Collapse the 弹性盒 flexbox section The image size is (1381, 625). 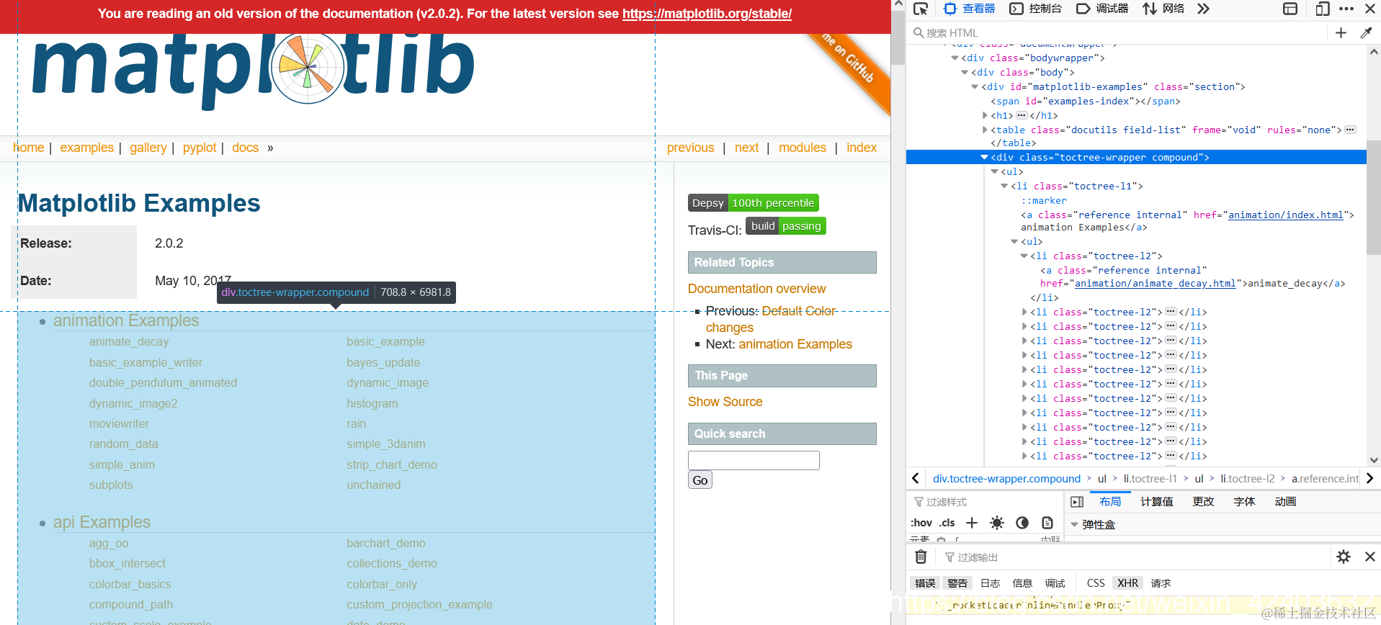1074,524
